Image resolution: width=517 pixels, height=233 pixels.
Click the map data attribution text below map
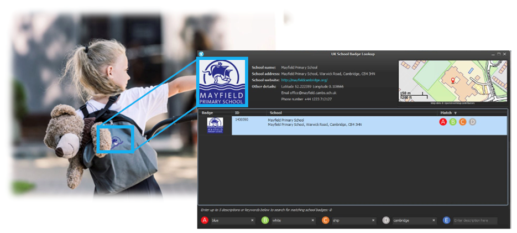point(452,103)
